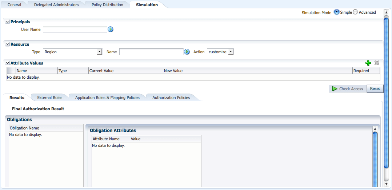Click the User Name search arrow icon

tap(111, 29)
